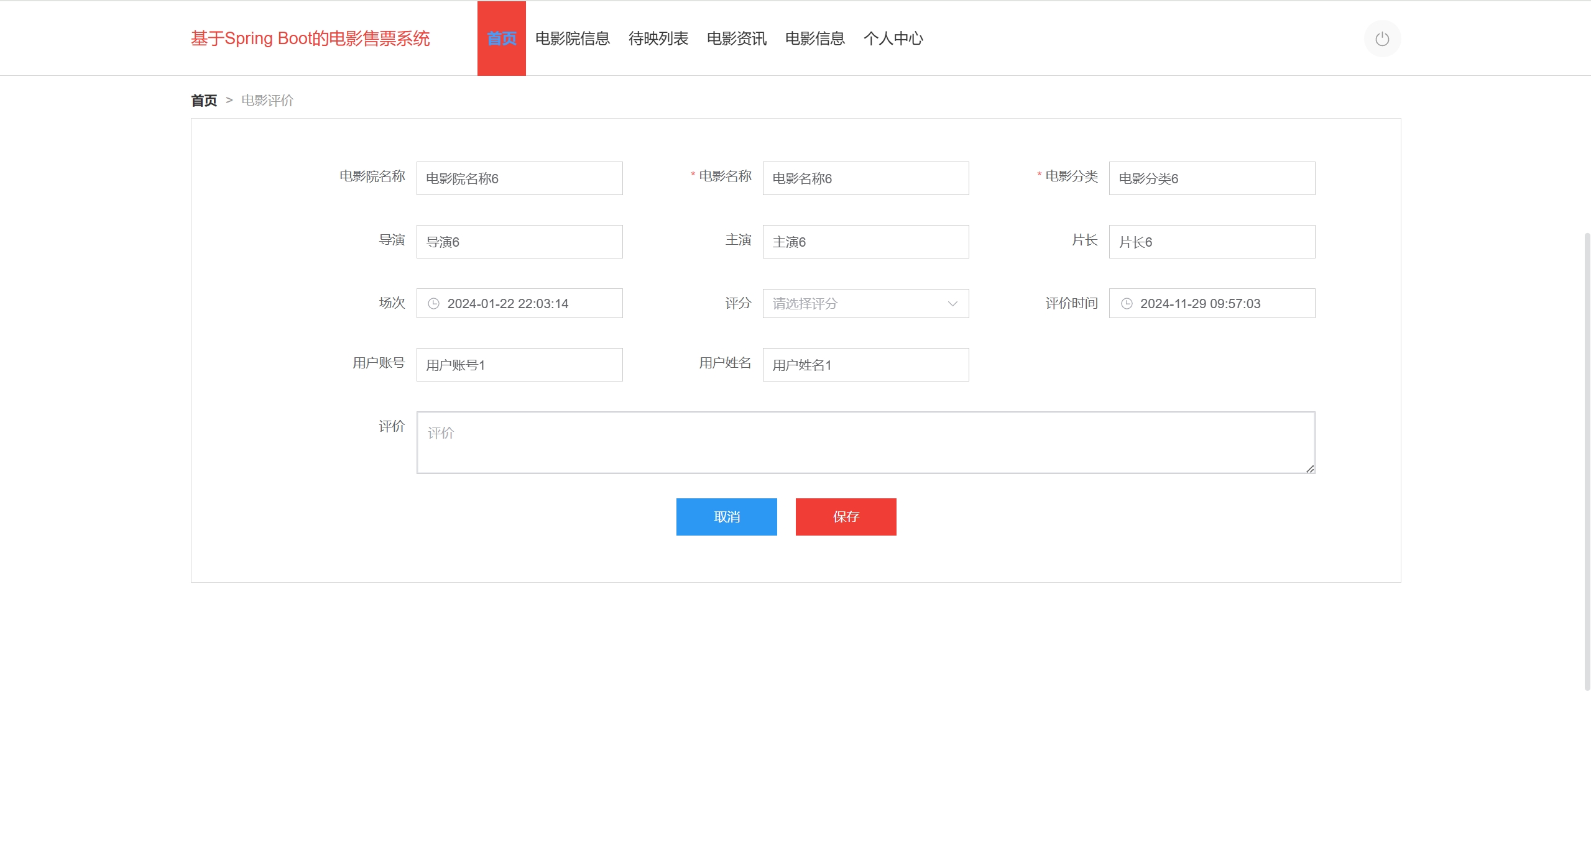Screen dimensions: 1591x845
Task: Go to 电影院信息 menu item
Action: [x=573, y=39]
